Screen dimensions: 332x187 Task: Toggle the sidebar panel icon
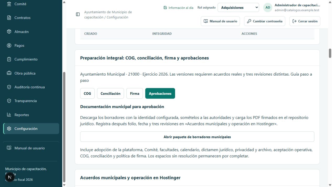tap(78, 14)
